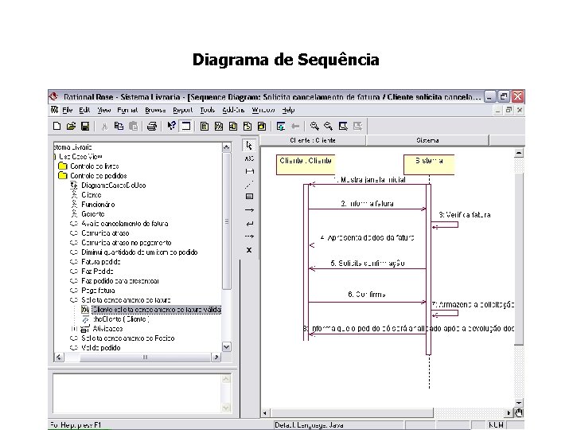Create a new model with the New icon
The width and height of the screenshot is (573, 430).
pos(57,126)
